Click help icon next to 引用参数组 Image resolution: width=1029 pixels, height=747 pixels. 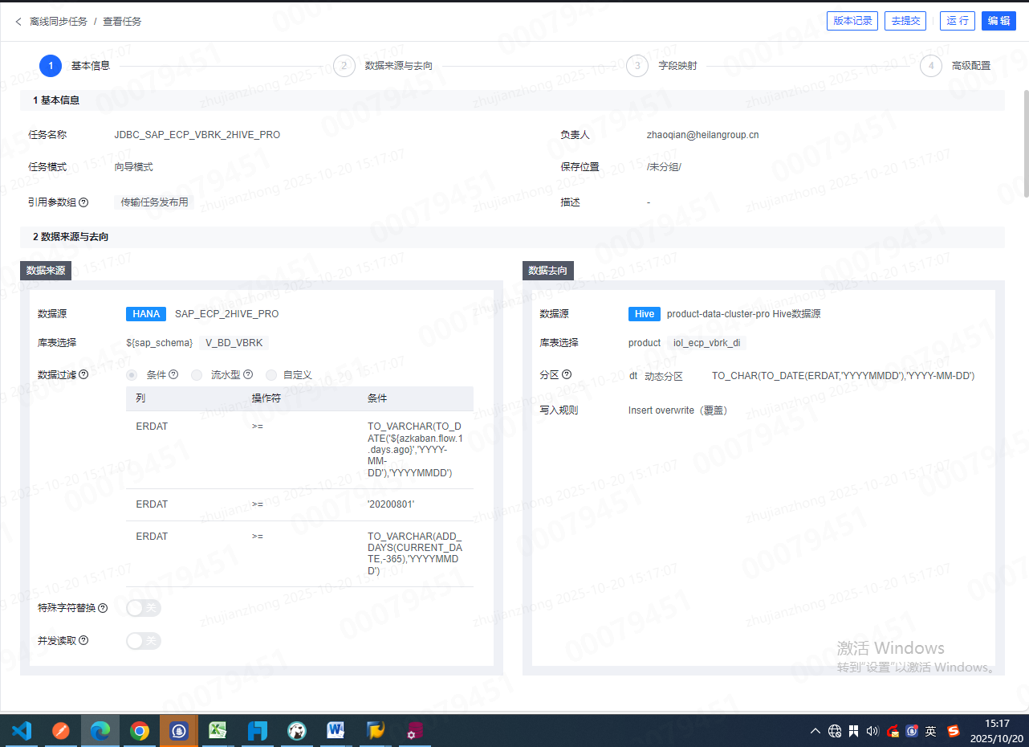tap(83, 202)
